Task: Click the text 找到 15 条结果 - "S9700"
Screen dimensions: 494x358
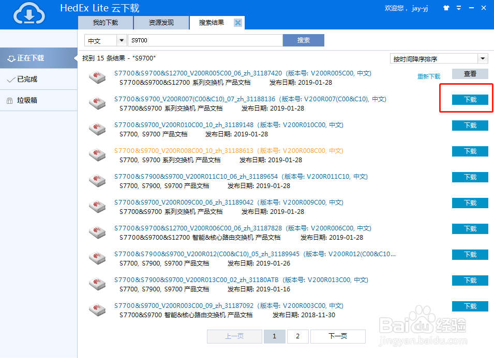Action: (119, 58)
